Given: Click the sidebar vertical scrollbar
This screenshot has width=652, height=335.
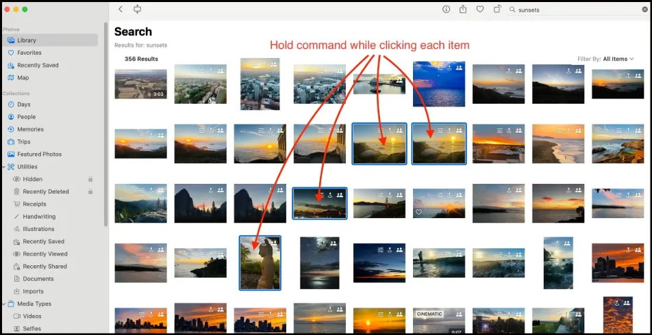Looking at the screenshot, I should pyautogui.click(x=105, y=124).
